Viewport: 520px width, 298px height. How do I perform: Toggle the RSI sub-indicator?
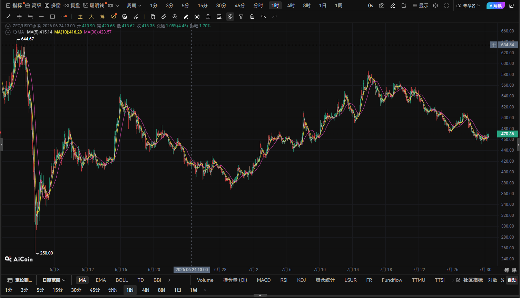284,280
